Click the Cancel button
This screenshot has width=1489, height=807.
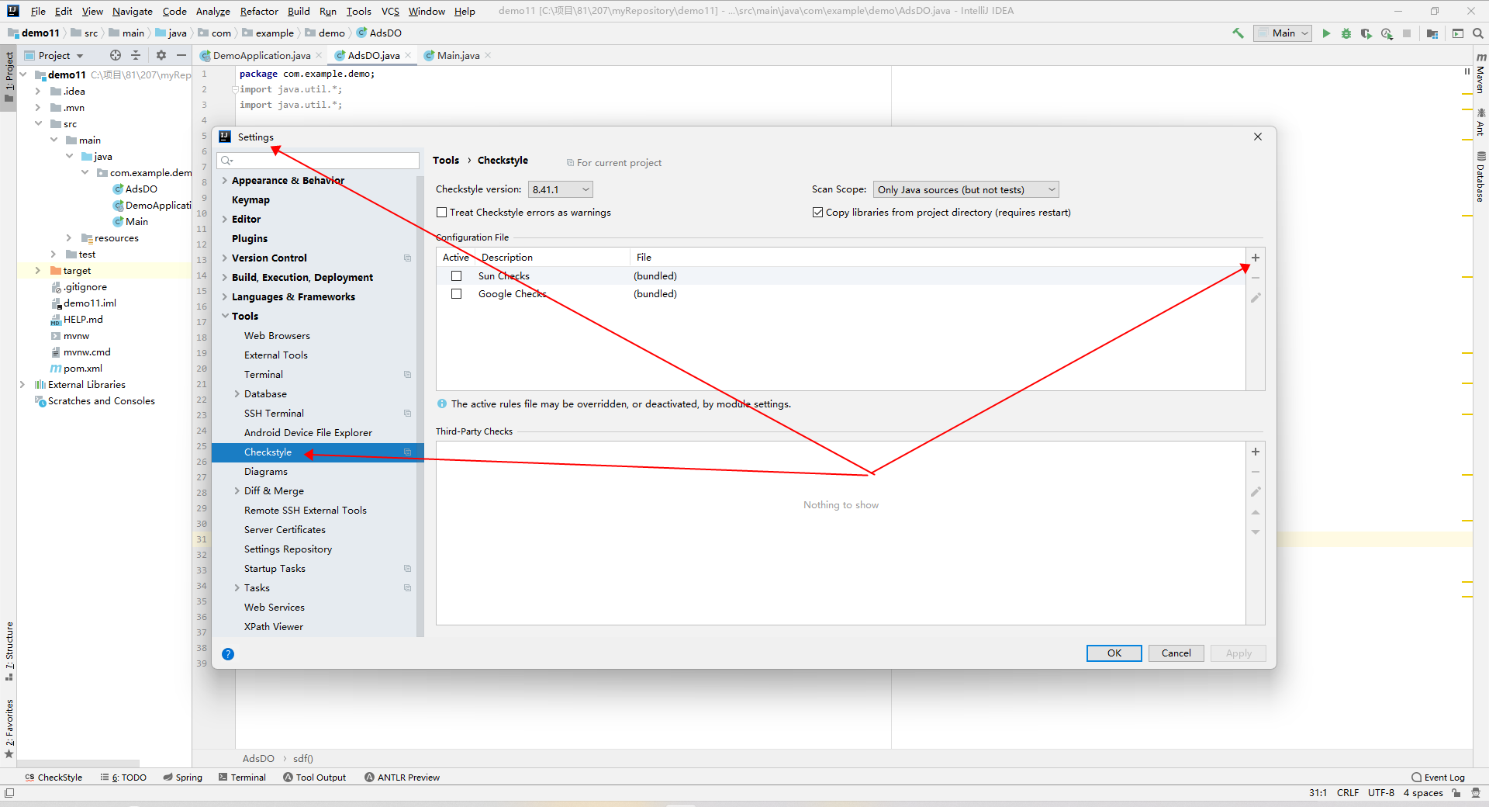[x=1176, y=653]
